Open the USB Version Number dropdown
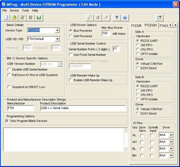The height and width of the screenshot is (167, 180). [60, 64]
